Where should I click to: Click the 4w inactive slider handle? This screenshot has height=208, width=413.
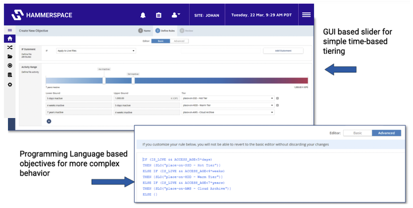104,80
